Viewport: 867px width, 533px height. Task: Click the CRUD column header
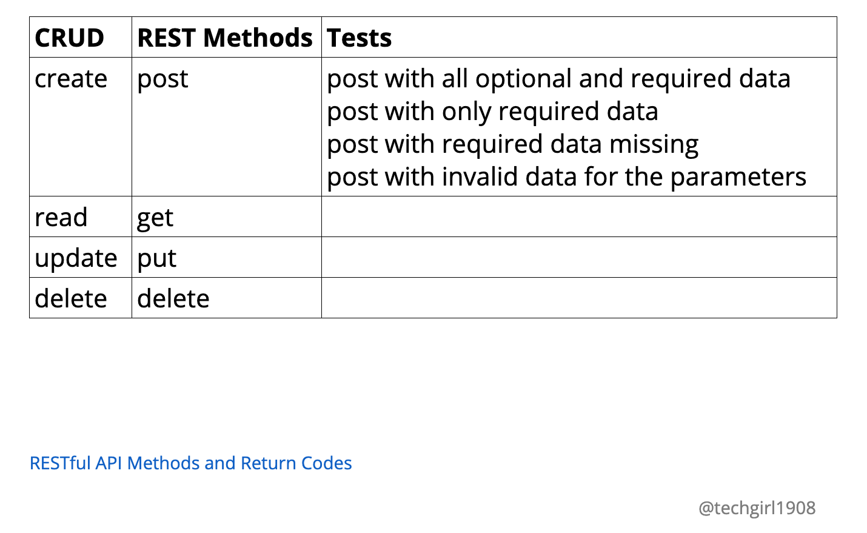pos(70,38)
